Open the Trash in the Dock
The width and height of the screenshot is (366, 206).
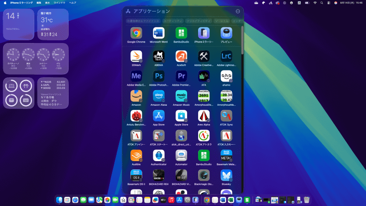point(307,200)
